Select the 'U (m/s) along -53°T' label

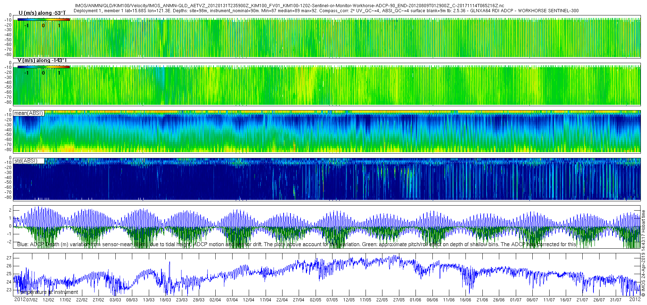[x=42, y=13]
